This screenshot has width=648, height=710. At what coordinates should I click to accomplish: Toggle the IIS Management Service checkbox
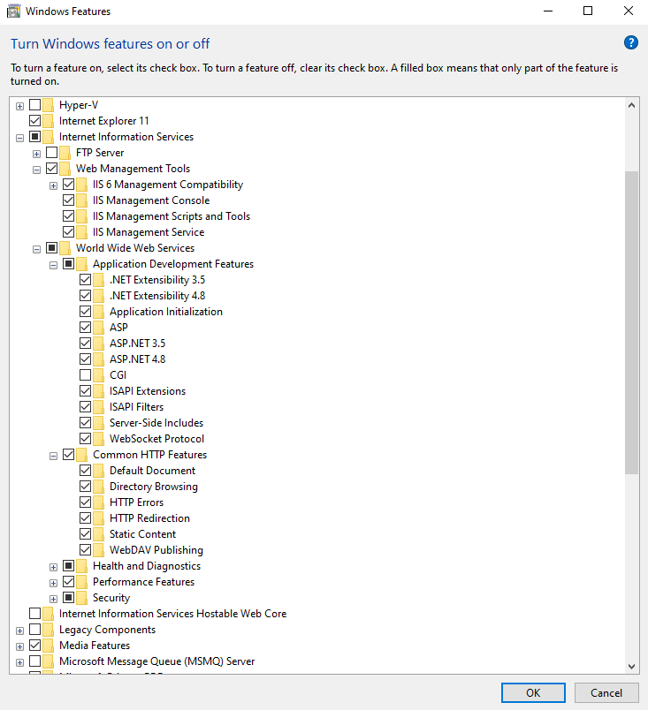click(68, 232)
